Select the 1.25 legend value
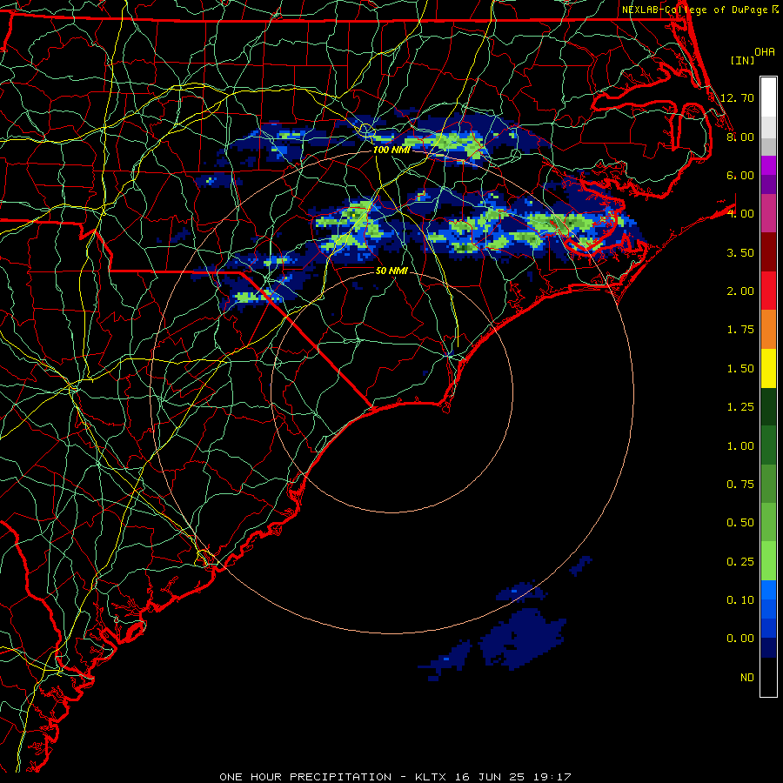 coord(739,407)
